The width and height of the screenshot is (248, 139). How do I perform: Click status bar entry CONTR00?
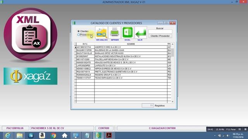click(104, 128)
